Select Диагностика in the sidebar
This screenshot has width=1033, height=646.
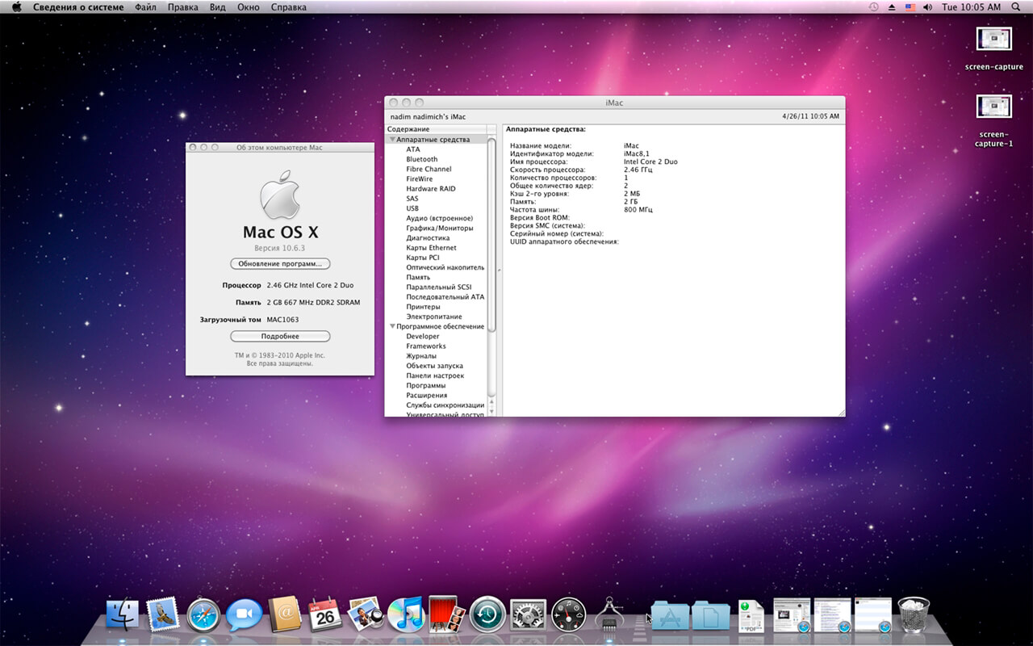click(428, 238)
